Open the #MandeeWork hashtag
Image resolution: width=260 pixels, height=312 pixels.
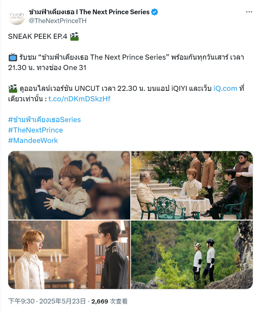[x=33, y=140]
